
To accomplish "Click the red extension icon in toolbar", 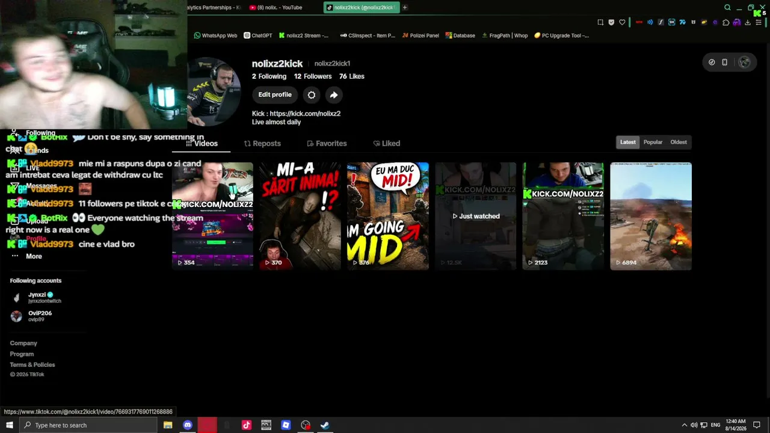I will point(639,22).
